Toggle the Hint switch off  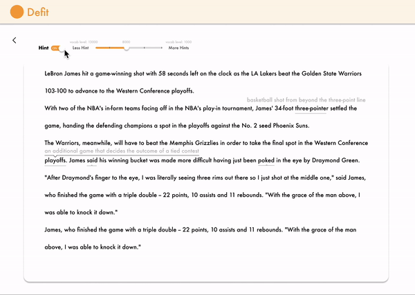[x=58, y=48]
